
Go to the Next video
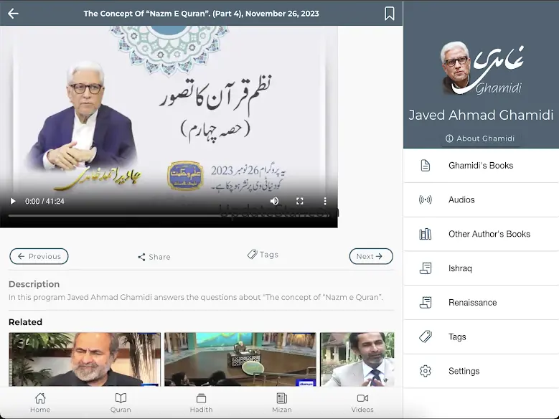point(371,256)
